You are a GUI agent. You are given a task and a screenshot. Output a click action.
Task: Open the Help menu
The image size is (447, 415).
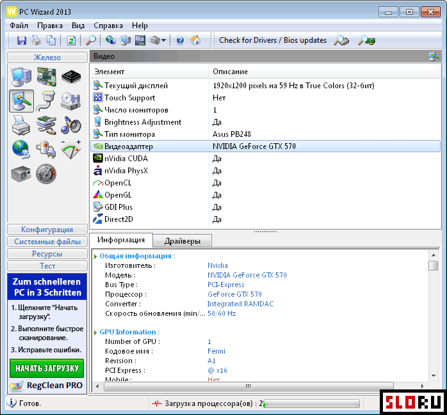pyautogui.click(x=140, y=26)
